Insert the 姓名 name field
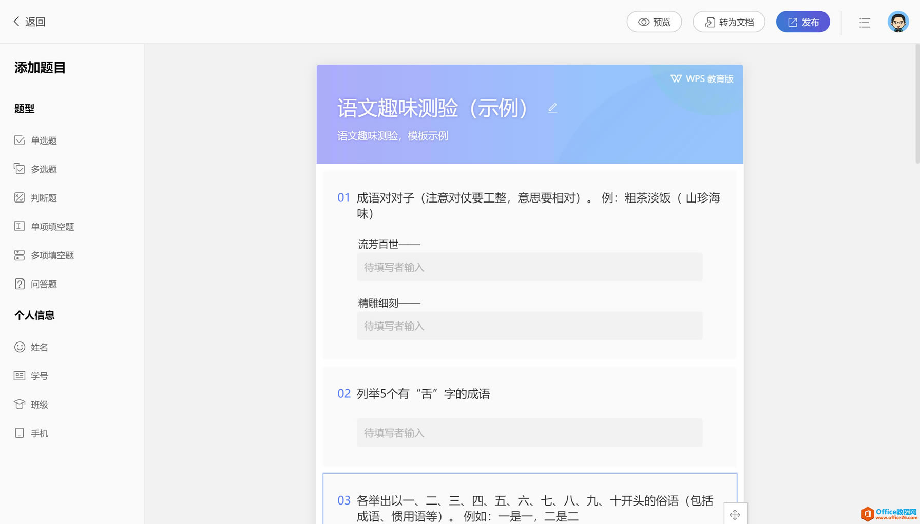This screenshot has width=920, height=524. [31, 347]
